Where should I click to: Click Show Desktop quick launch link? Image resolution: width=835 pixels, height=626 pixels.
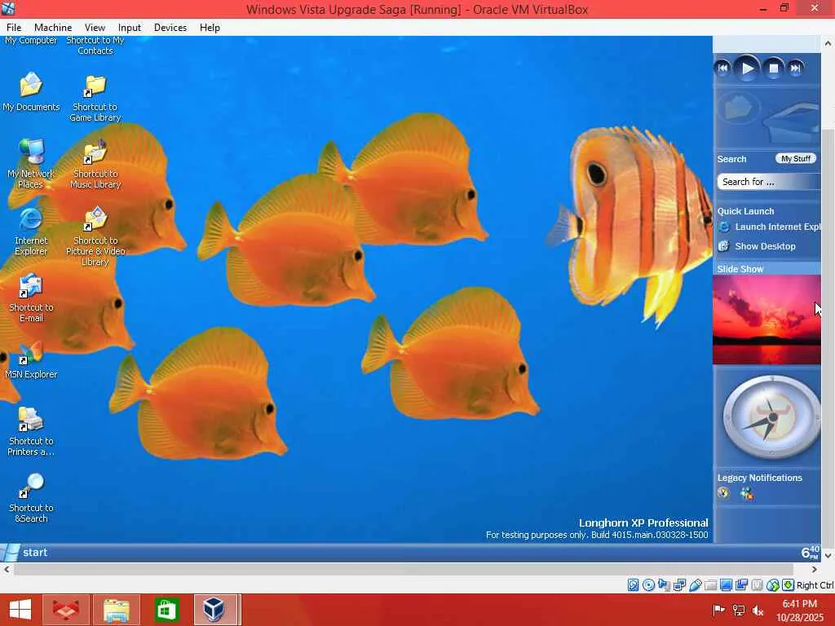(765, 246)
